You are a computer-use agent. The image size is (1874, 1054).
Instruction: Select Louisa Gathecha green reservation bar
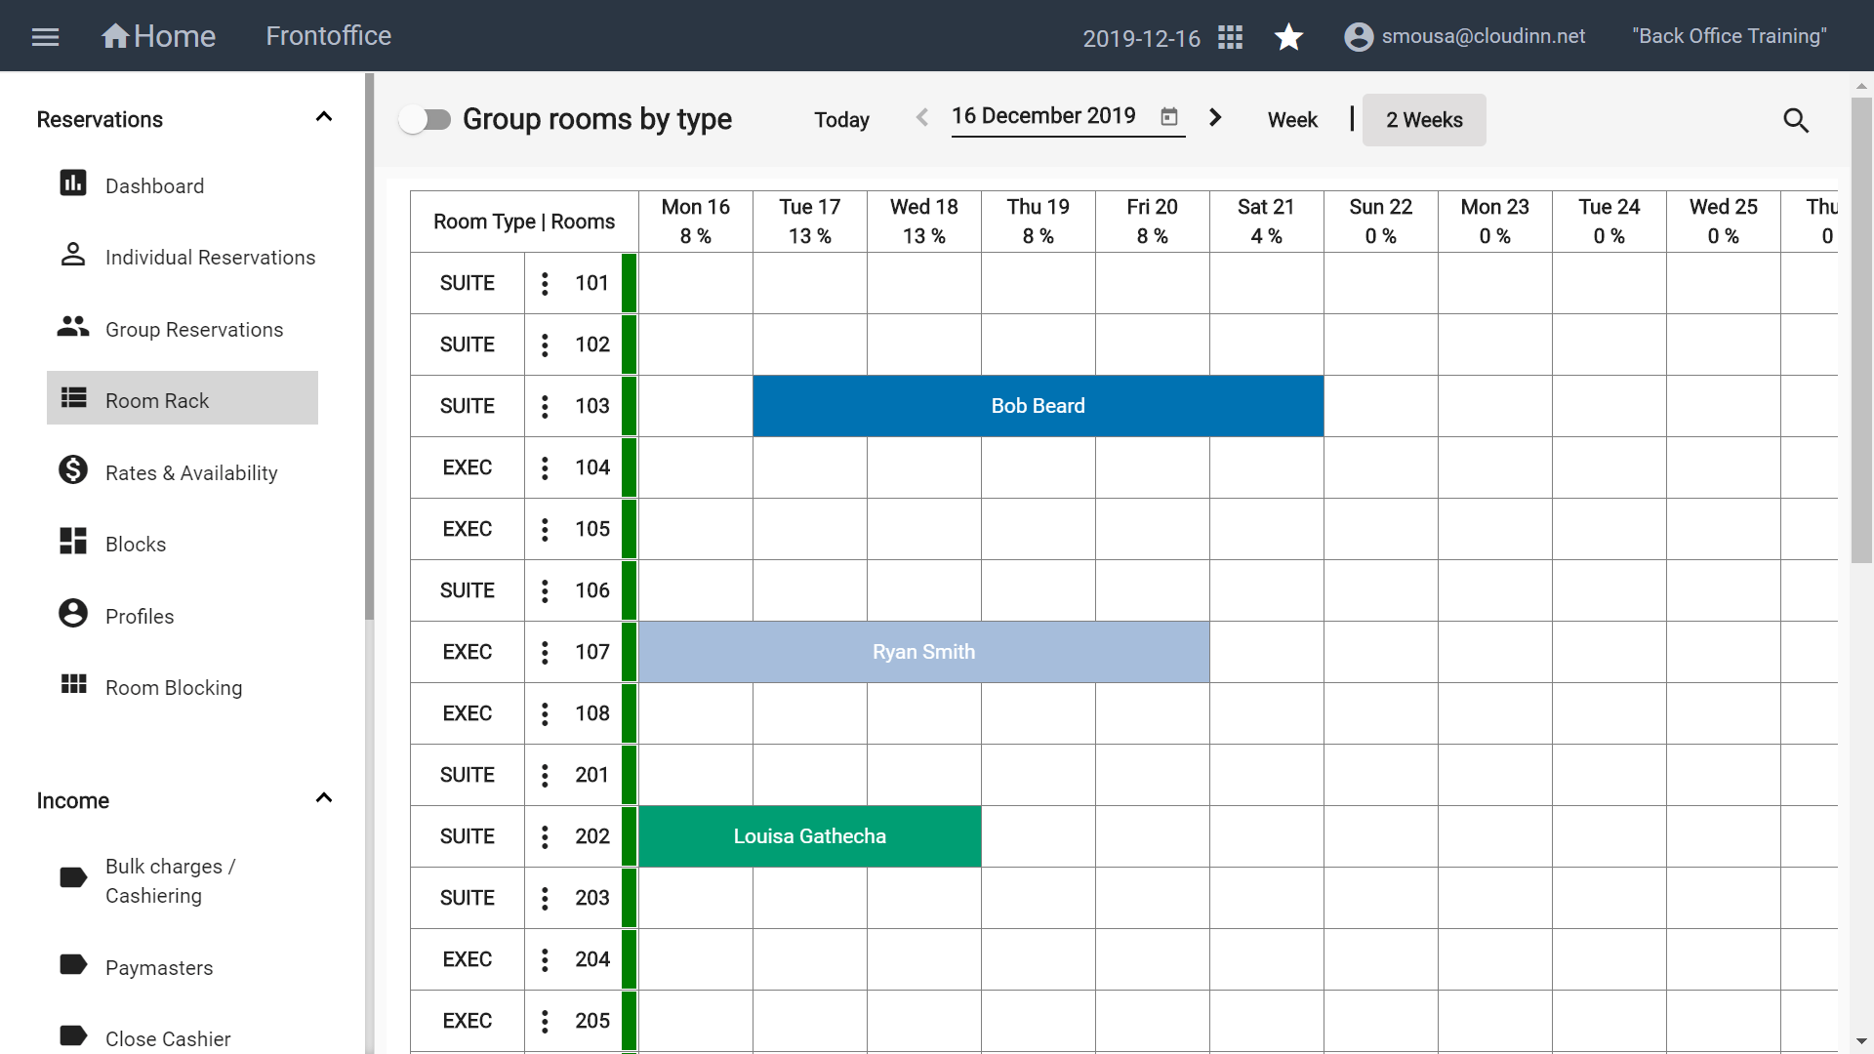(809, 836)
